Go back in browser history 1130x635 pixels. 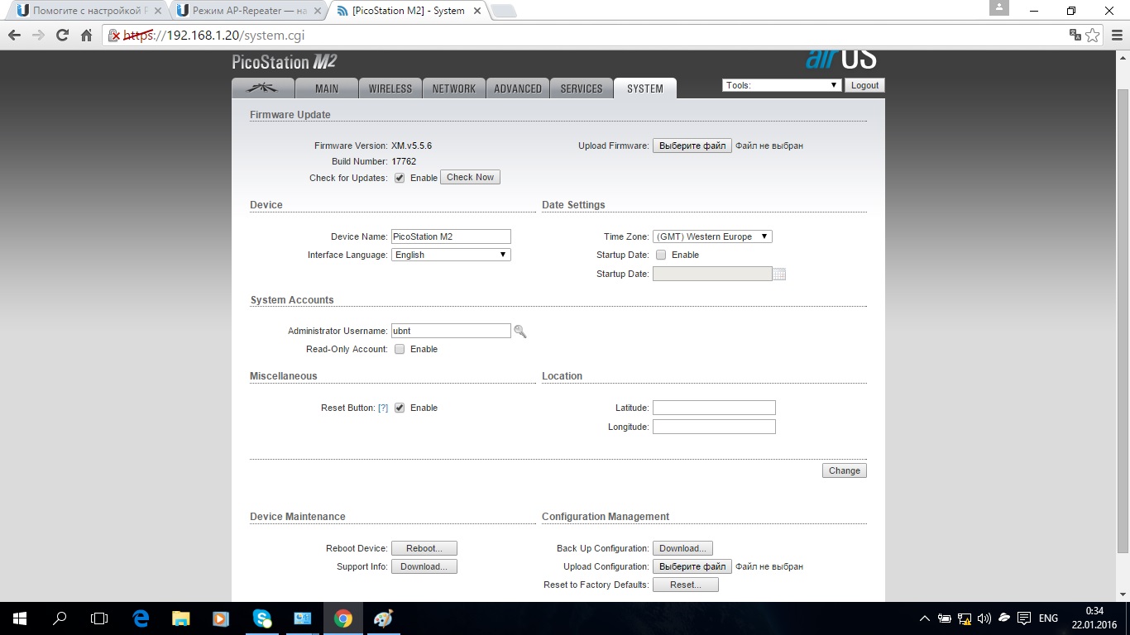14,36
